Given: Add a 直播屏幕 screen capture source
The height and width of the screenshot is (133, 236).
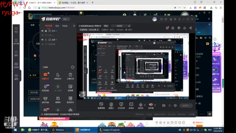Looking at the screenshot, I should [x=101, y=106].
